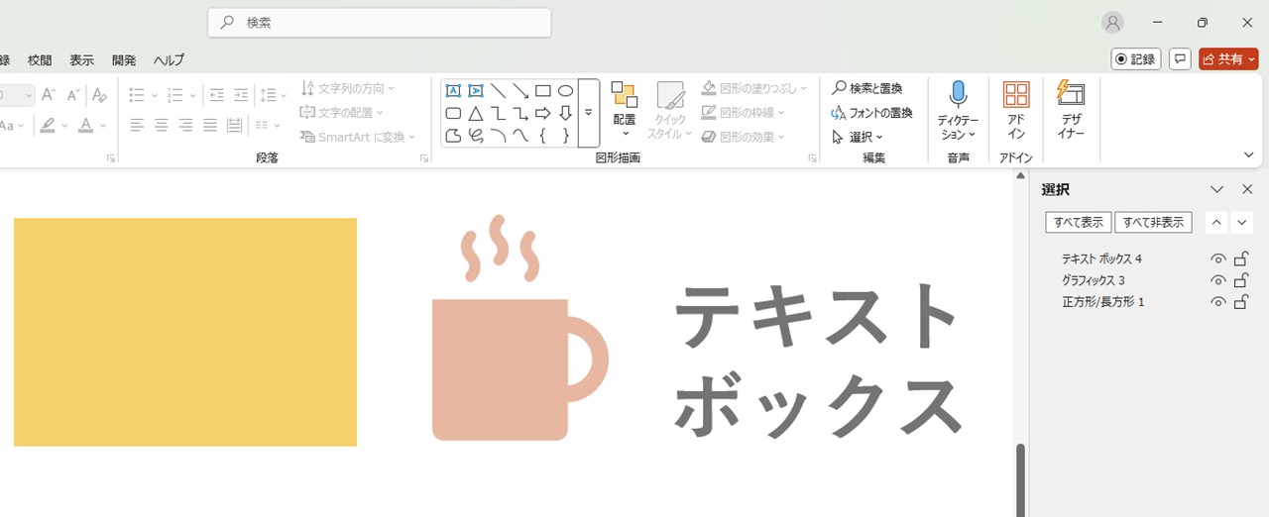Pick the curve shape
Viewport: 1269px width, 517px height.
tap(520, 136)
